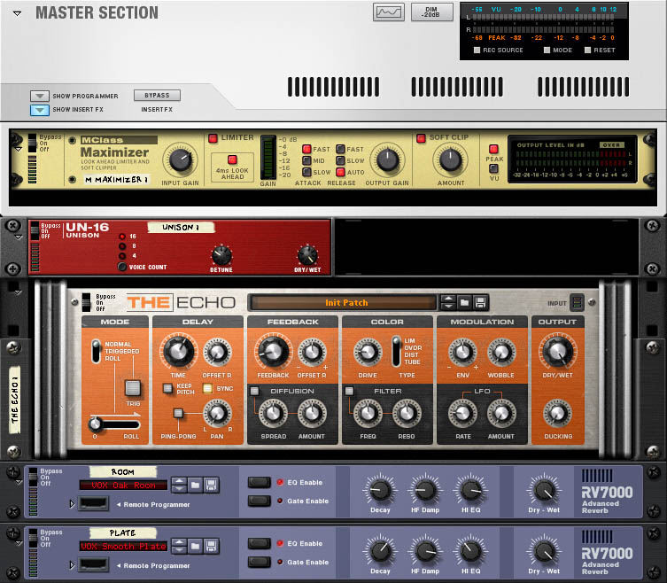Browse patches with The Echo folder icon
This screenshot has width=667, height=583.
[464, 302]
